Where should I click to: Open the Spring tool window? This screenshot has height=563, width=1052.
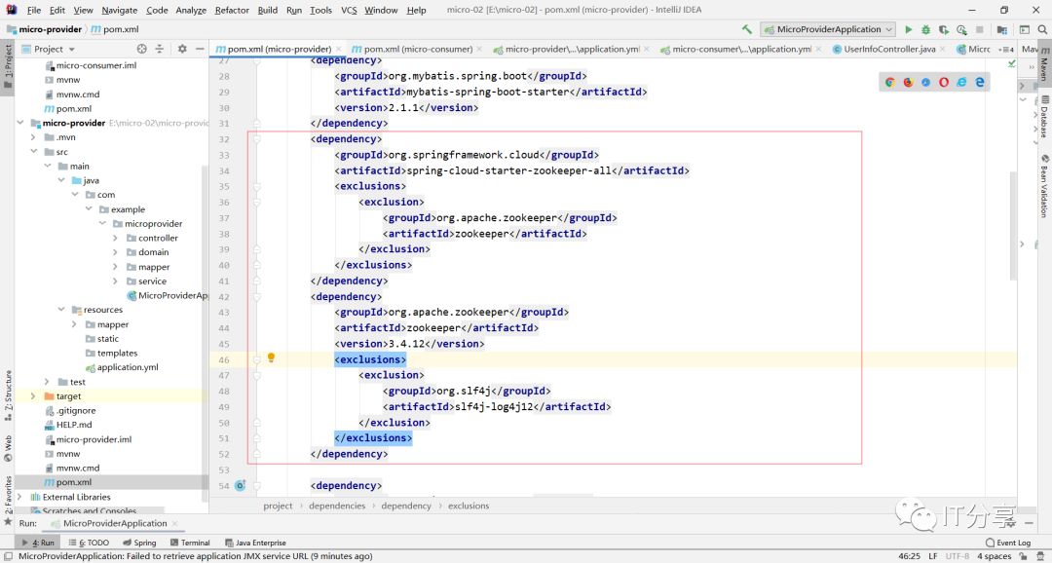coord(139,543)
